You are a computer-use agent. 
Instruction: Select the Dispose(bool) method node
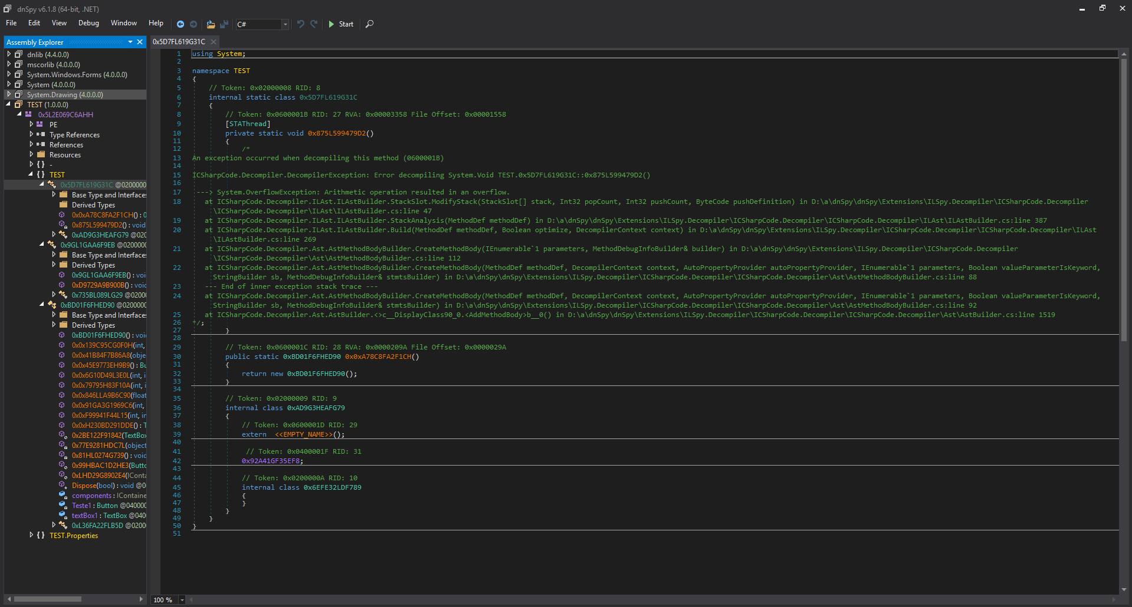click(x=93, y=486)
